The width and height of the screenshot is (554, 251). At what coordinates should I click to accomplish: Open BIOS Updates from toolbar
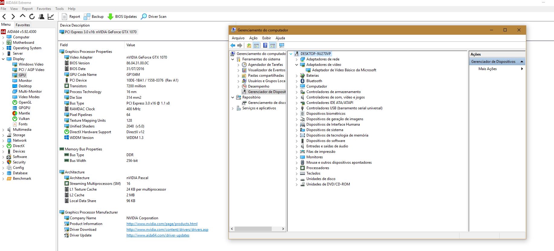tap(122, 17)
